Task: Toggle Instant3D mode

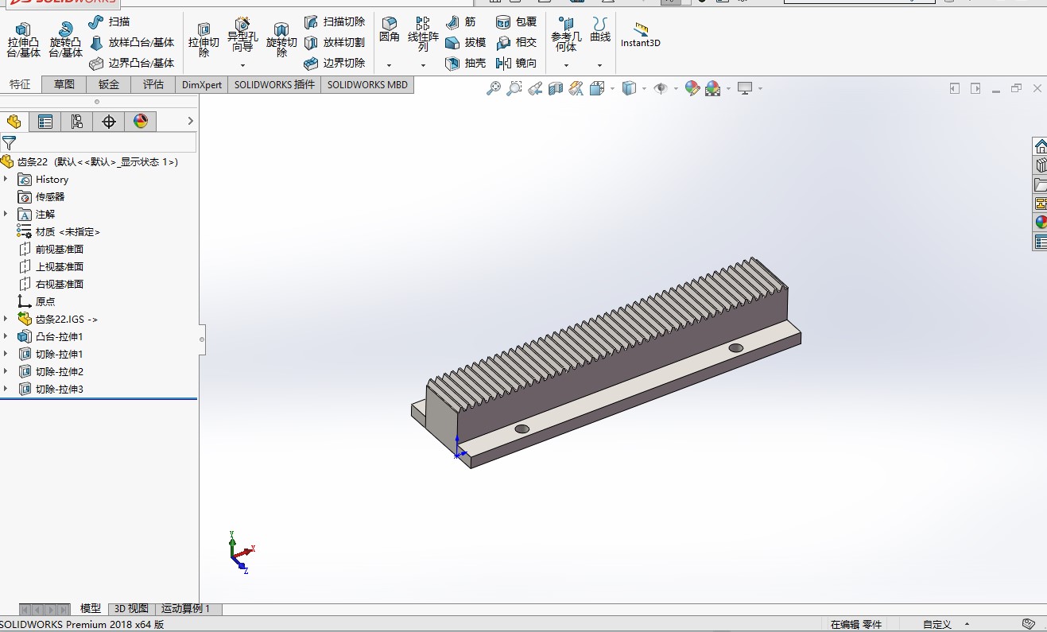Action: pos(640,35)
